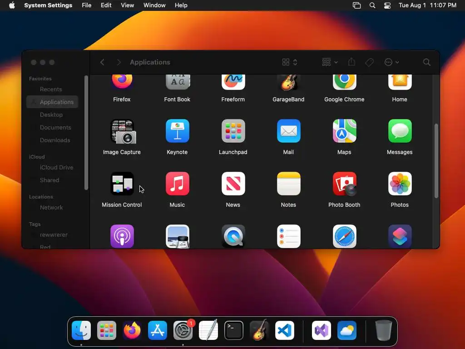The width and height of the screenshot is (465, 349).
Task: Select the Home app icon
Action: click(400, 82)
